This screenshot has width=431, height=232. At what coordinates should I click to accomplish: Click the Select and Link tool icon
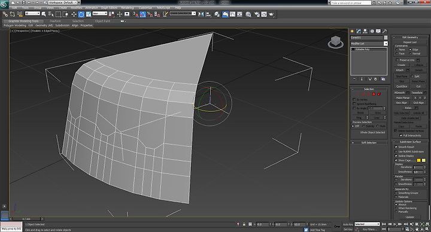tap(5, 14)
